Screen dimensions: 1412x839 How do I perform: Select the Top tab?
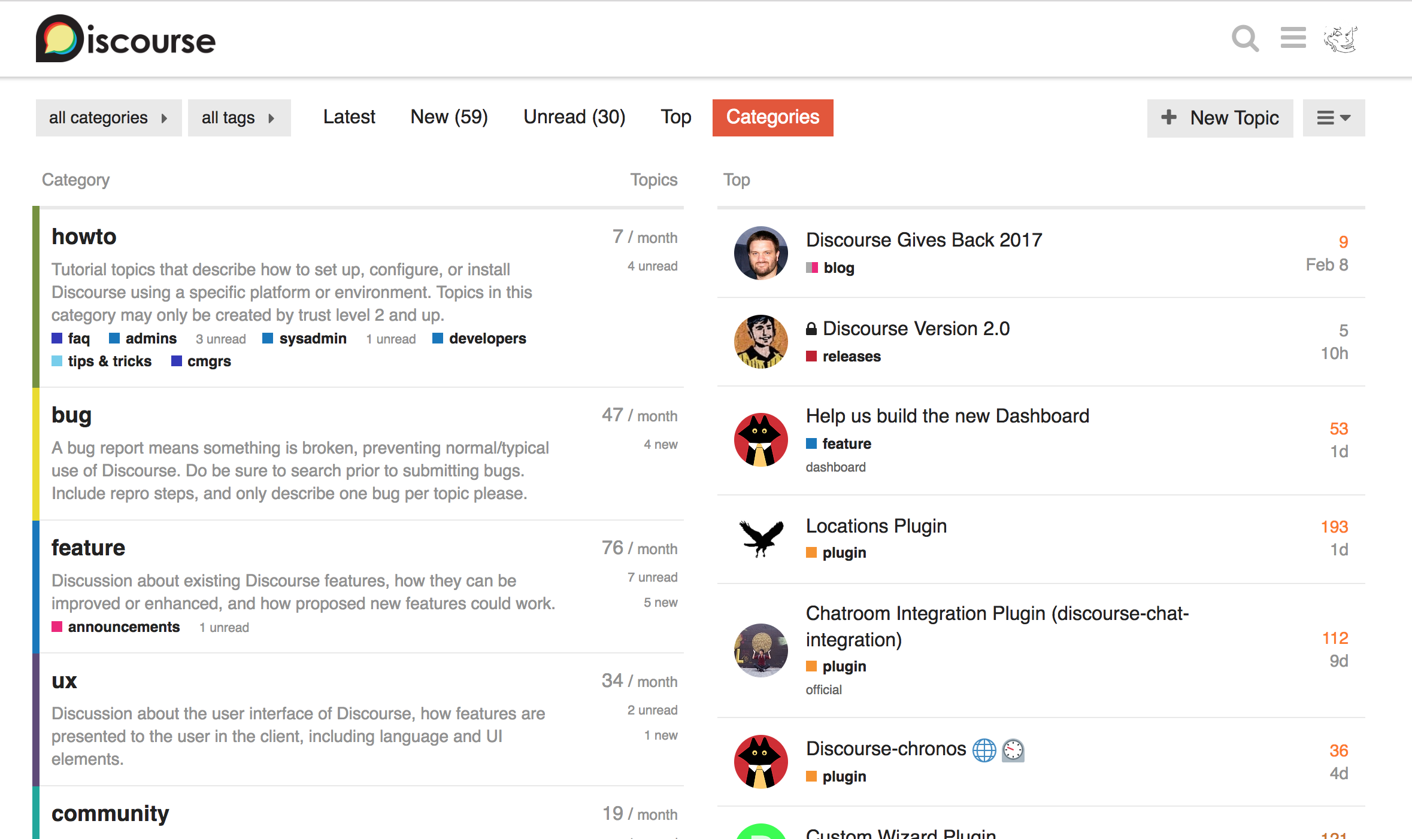(675, 117)
